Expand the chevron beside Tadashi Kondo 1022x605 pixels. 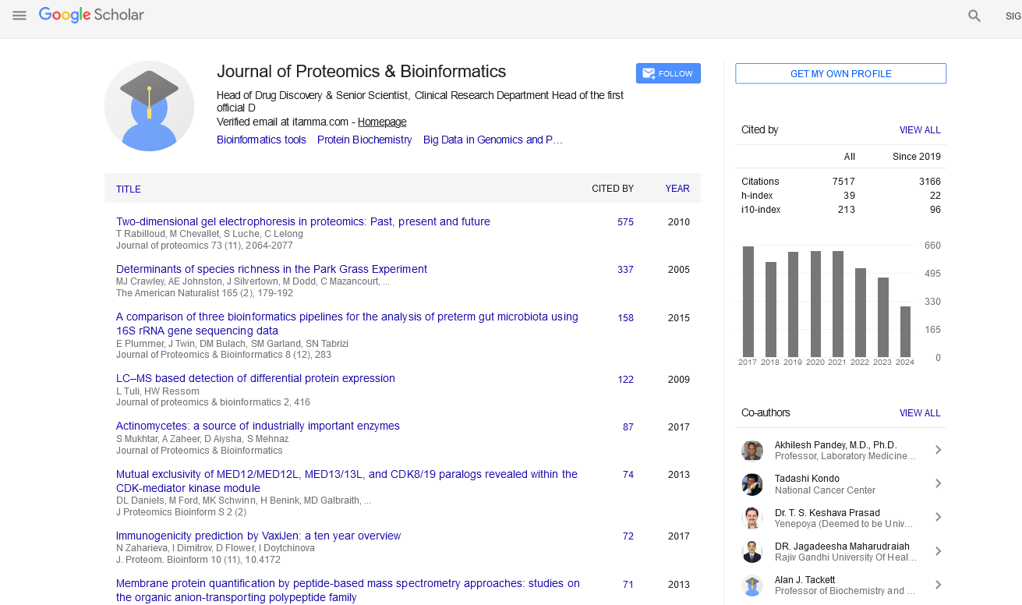tap(938, 483)
